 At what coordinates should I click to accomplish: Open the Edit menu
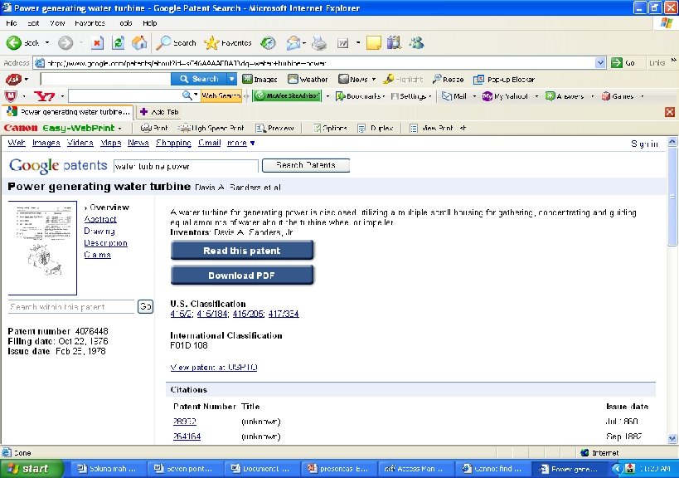tap(33, 23)
